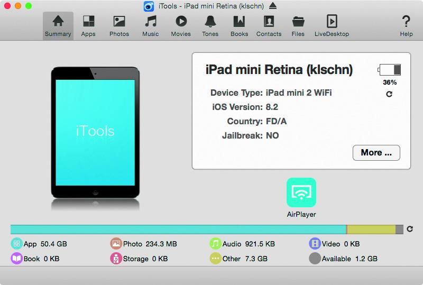
Task: Open the Summary tab
Action: tap(58, 26)
